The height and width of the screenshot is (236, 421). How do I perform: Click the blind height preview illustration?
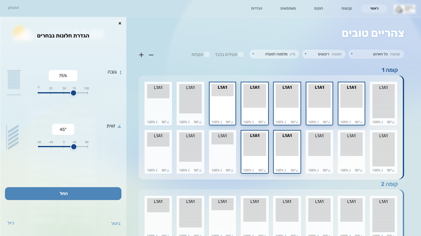[x=14, y=82]
